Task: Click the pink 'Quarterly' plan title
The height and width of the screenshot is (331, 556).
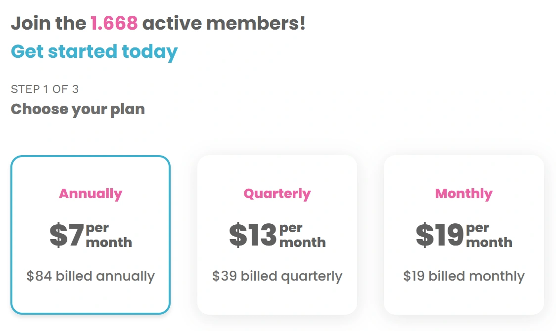Action: (x=277, y=194)
